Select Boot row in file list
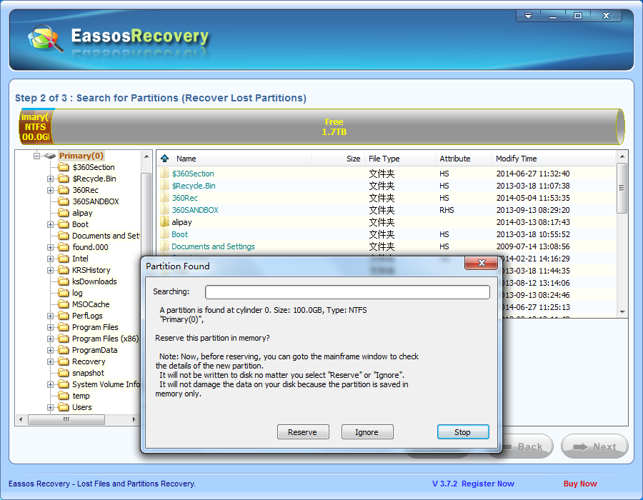This screenshot has height=500, width=643. click(386, 234)
